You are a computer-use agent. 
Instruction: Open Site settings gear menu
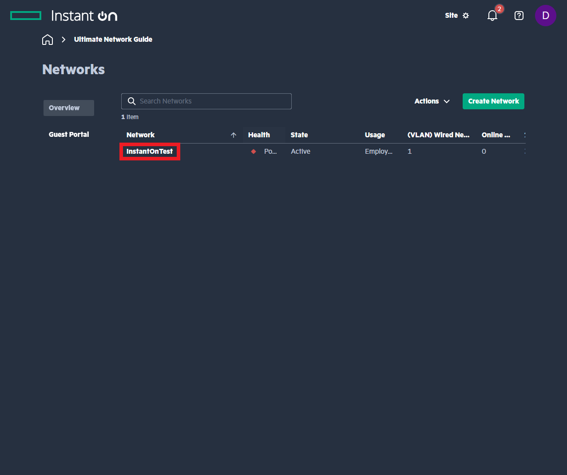click(x=457, y=16)
